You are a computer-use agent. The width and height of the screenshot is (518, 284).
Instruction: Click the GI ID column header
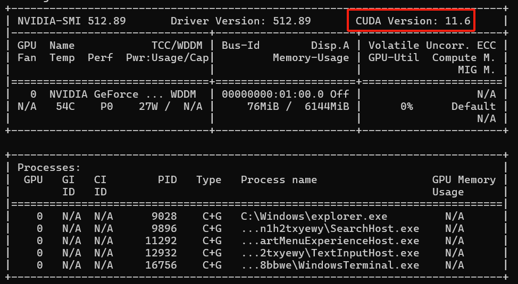[69, 186]
